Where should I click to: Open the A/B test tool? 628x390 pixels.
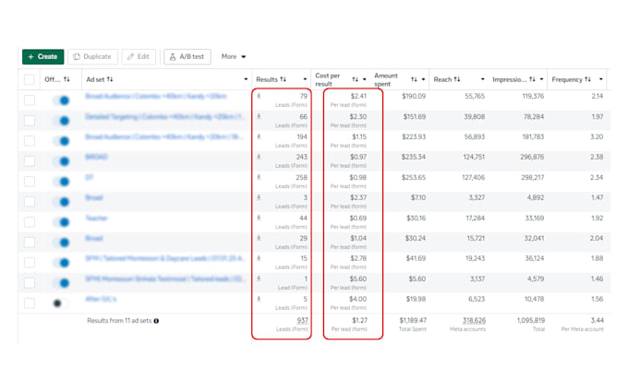[187, 57]
